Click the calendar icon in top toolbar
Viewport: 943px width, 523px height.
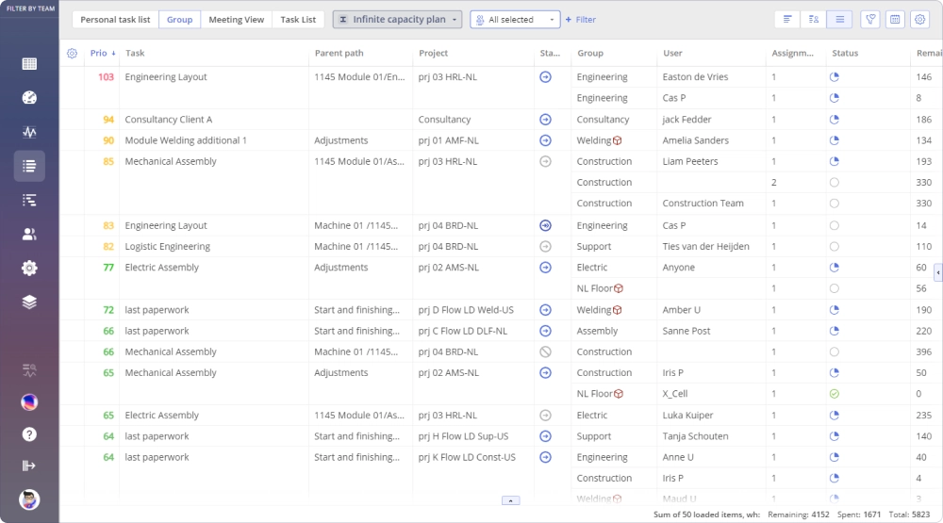point(895,20)
